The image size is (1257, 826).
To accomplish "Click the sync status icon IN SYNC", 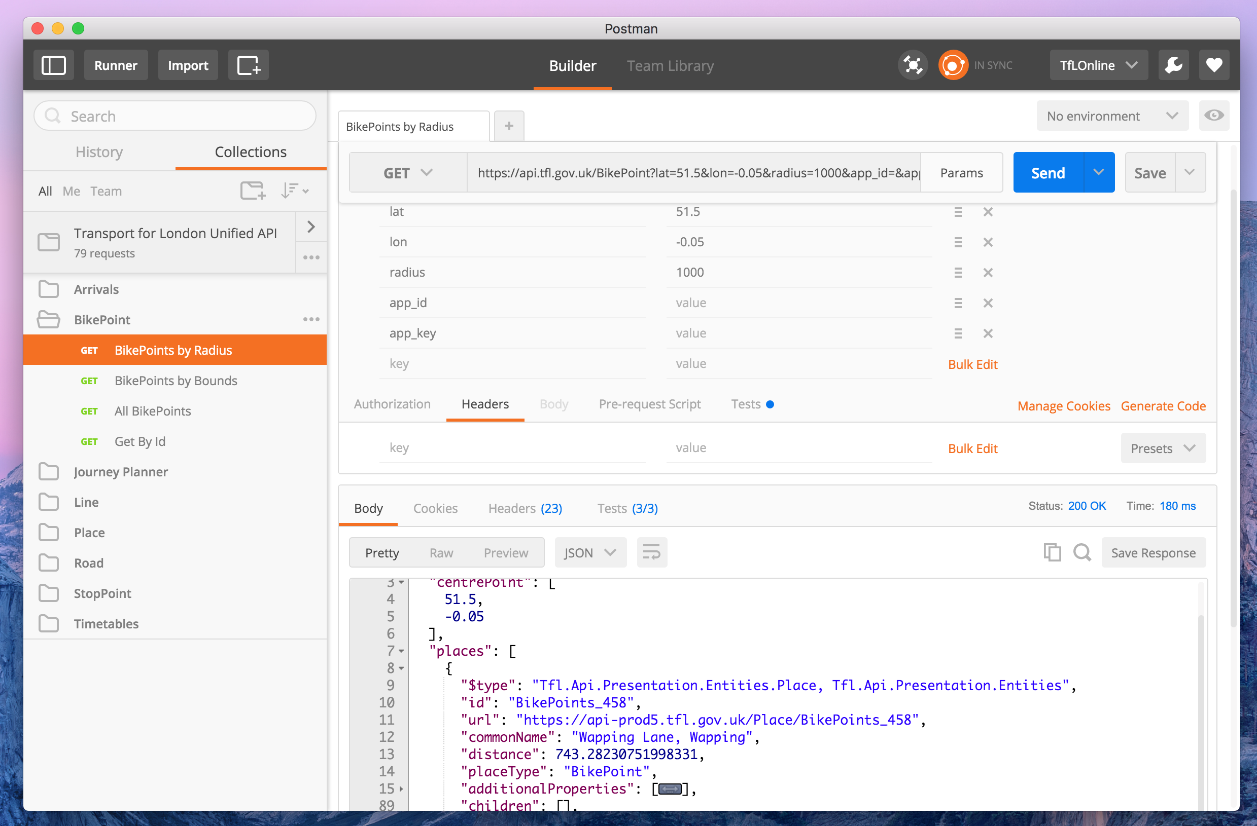I will [x=953, y=64].
